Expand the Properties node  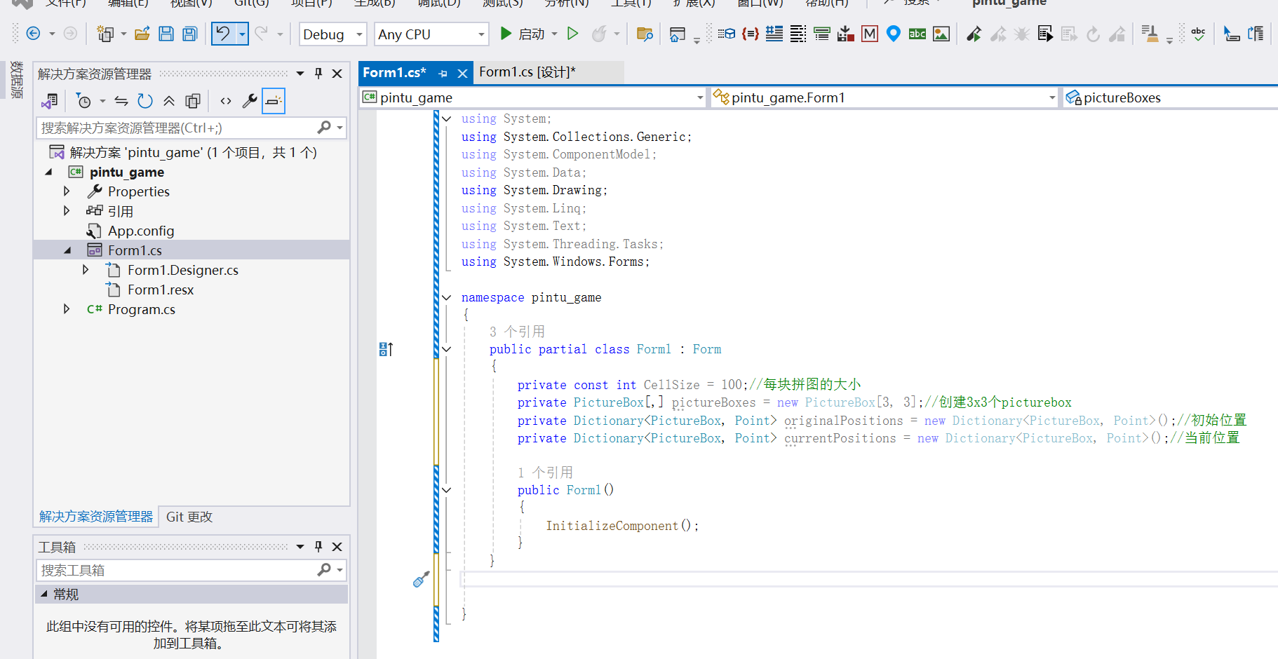tap(67, 191)
